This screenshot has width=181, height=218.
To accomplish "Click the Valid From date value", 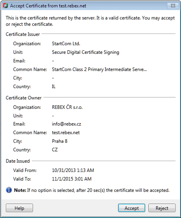I will [x=73, y=170].
